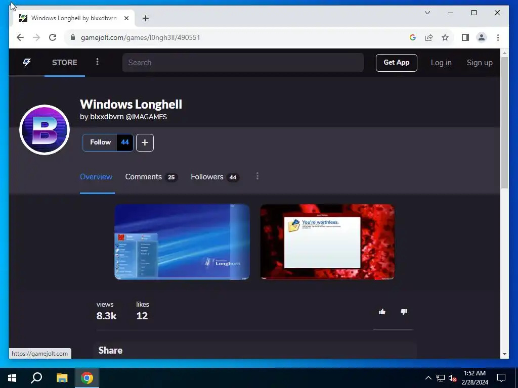Open Windows taskbar search

(x=36, y=378)
